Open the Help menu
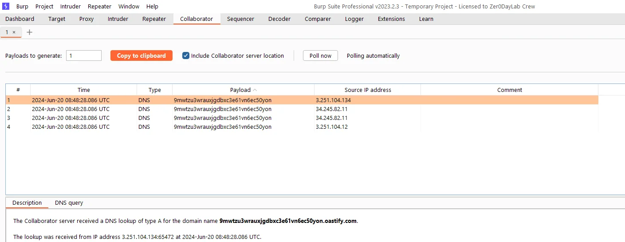Screen dimensions: 625x242 [152, 6]
